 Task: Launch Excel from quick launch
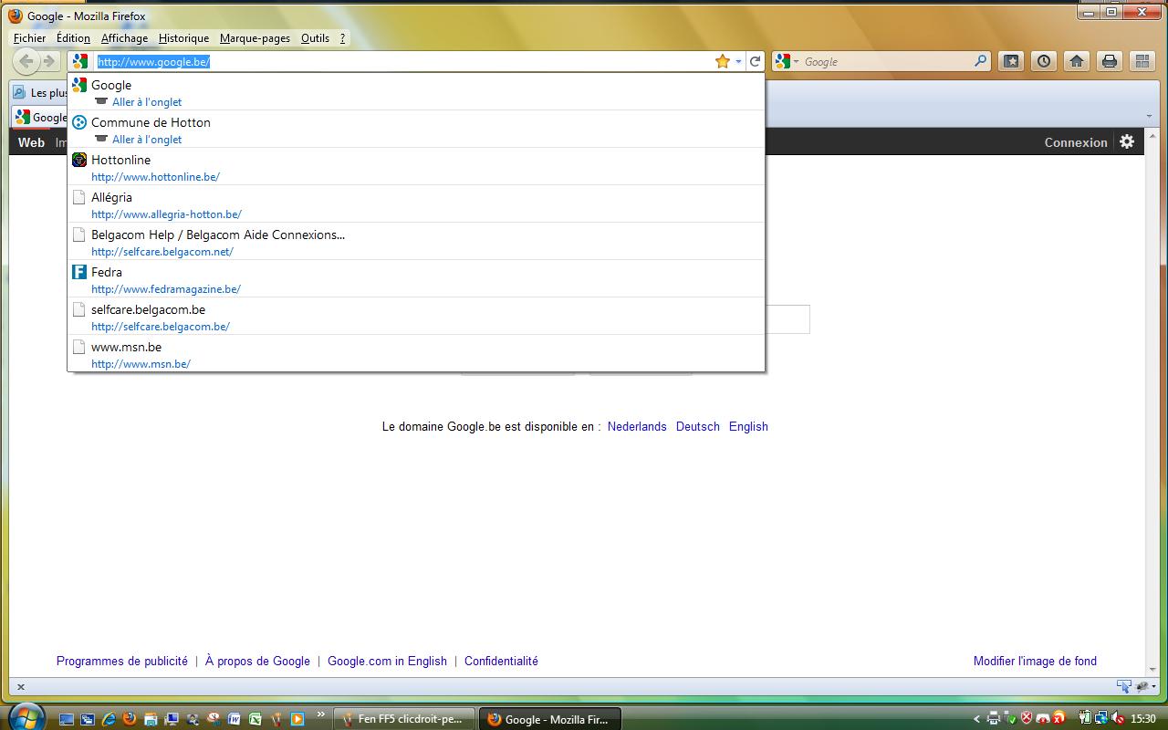[x=255, y=719]
